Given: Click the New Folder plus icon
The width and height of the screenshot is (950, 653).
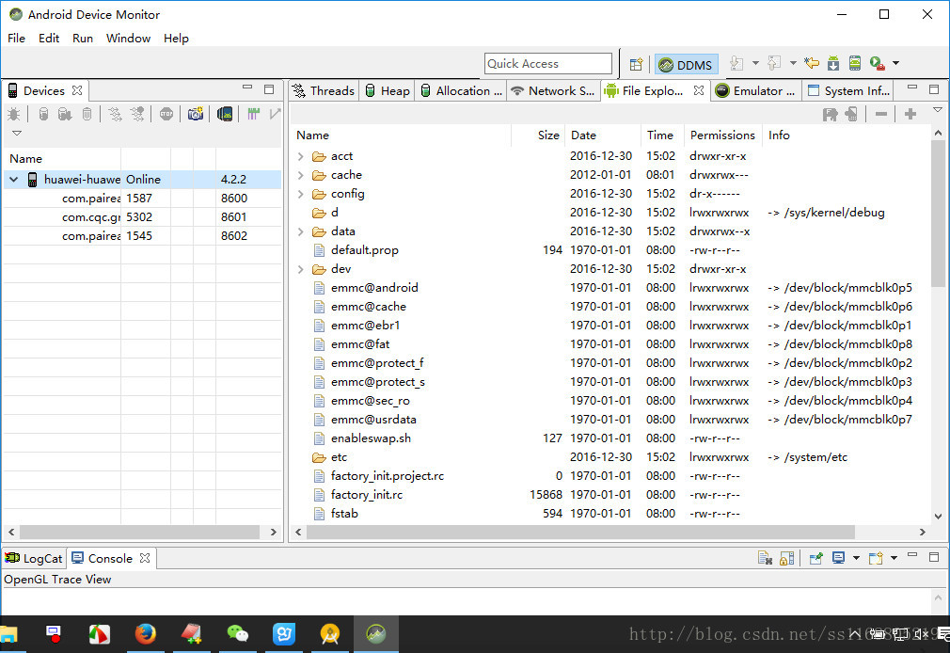Looking at the screenshot, I should coord(910,114).
